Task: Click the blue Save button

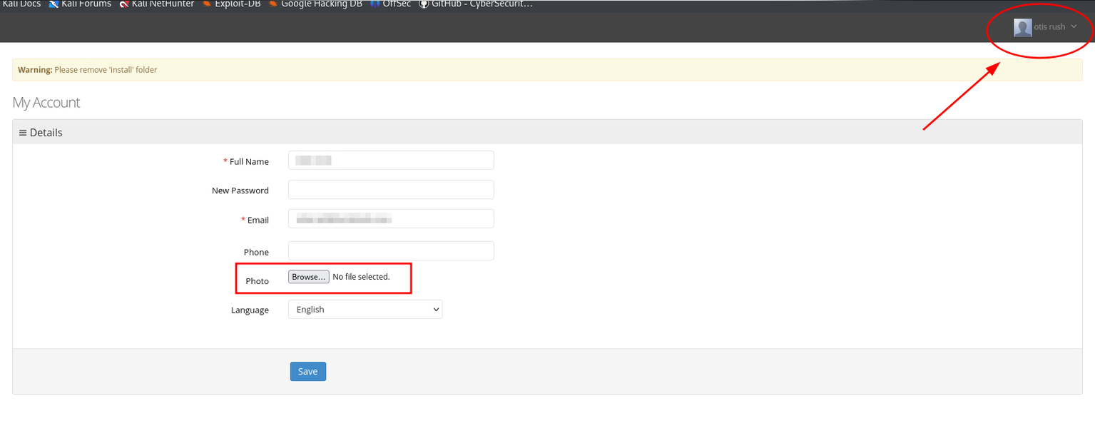Action: click(x=307, y=372)
